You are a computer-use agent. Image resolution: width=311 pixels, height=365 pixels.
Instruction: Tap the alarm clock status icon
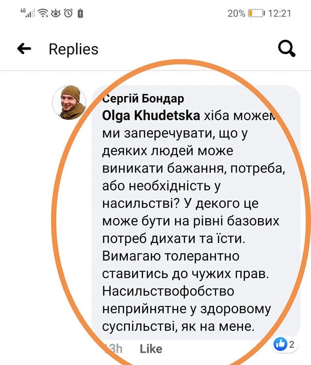coord(68,13)
